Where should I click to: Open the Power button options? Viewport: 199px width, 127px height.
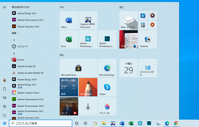coord(5,115)
